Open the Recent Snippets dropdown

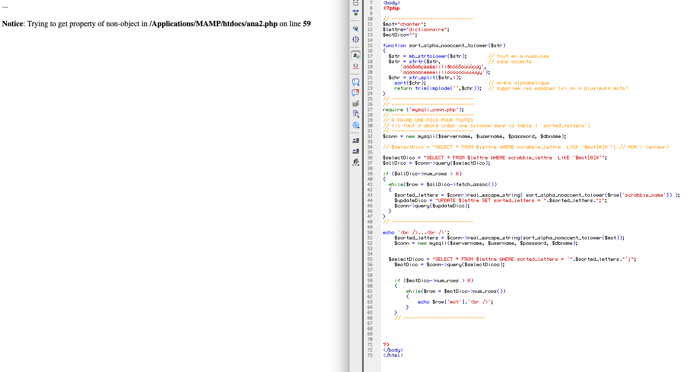(x=356, y=114)
